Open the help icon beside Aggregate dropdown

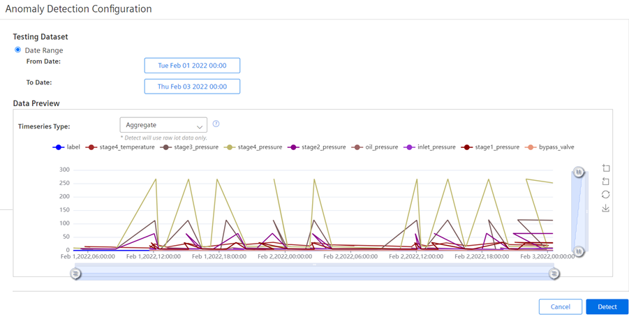pos(216,124)
